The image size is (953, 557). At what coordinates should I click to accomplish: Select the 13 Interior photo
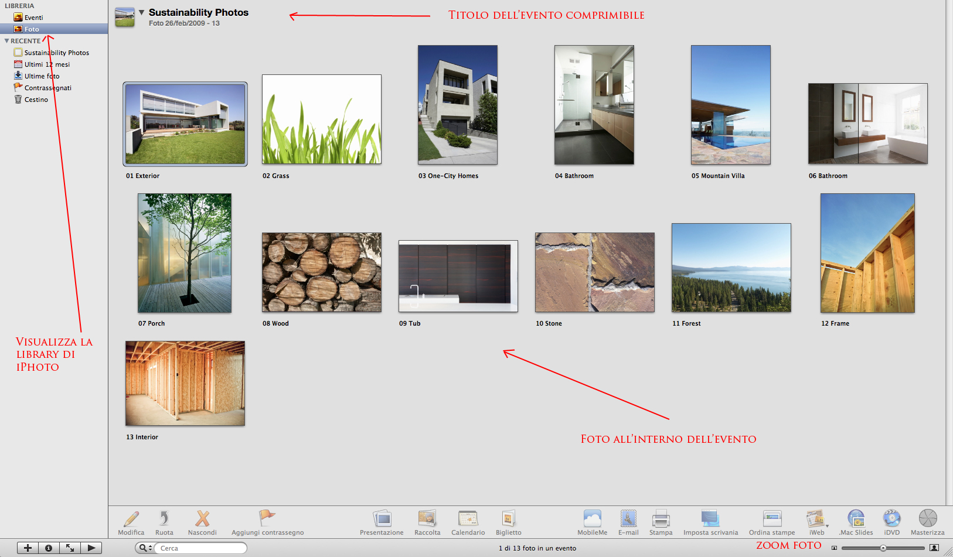pos(185,384)
